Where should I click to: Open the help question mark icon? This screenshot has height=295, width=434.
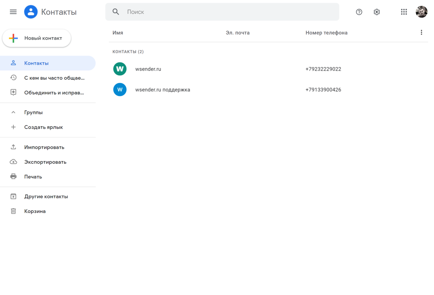(x=359, y=12)
